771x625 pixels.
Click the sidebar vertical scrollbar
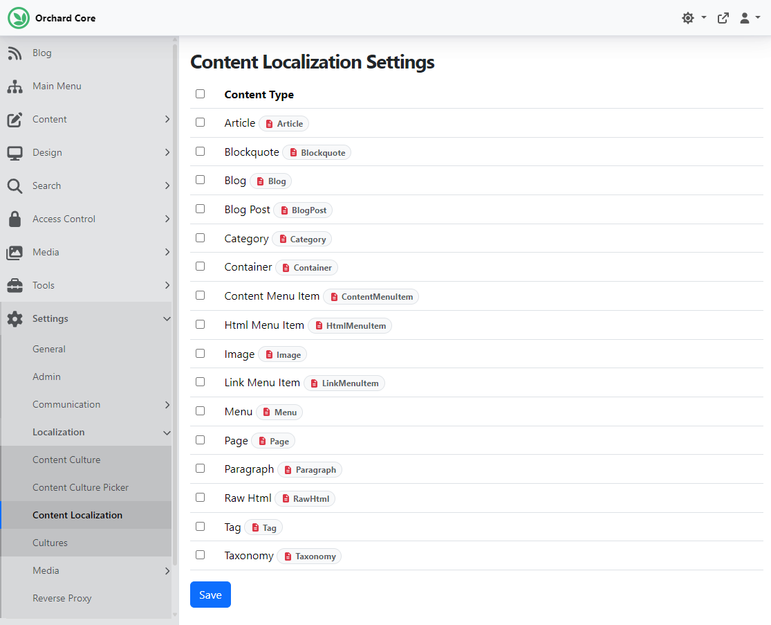pyautogui.click(x=174, y=305)
